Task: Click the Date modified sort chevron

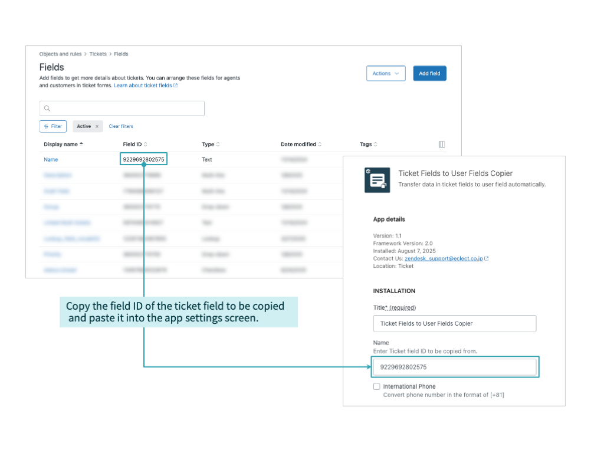Action: pos(319,144)
